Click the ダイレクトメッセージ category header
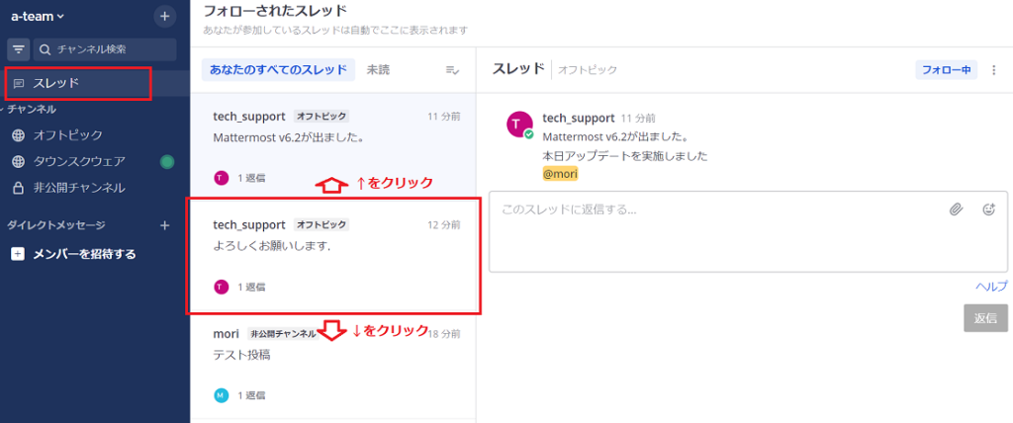1013x423 pixels. [55, 225]
